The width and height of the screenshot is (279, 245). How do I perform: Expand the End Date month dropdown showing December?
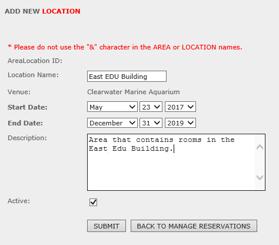[112, 123]
